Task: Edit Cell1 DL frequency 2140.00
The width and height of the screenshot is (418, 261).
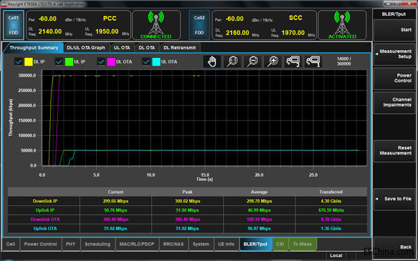Action: [x=50, y=32]
